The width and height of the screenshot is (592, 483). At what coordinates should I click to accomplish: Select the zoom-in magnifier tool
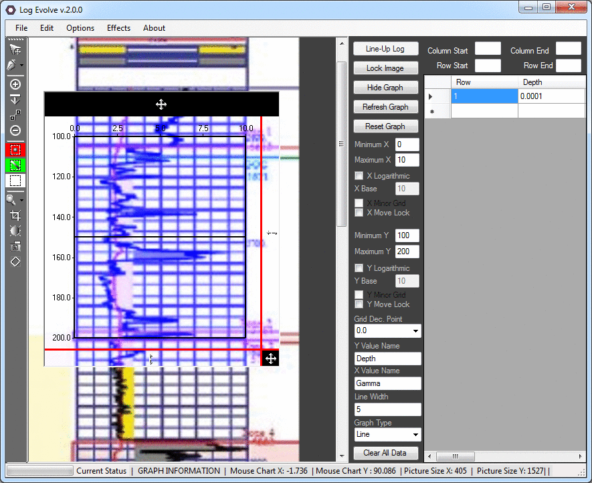tap(15, 84)
